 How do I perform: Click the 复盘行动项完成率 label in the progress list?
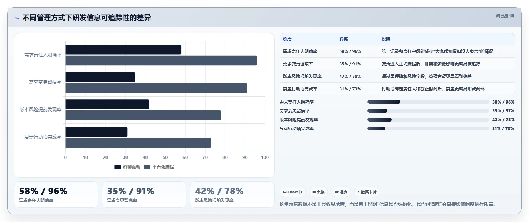(297, 129)
